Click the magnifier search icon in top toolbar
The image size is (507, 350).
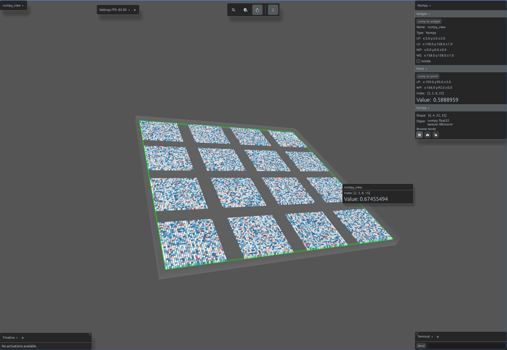click(x=234, y=10)
